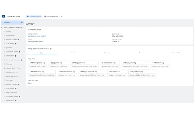Switch to the Console tab
This screenshot has height=117, width=195.
175,53
